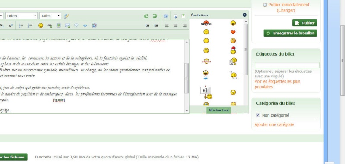This screenshot has width=345, height=164.
Task: Click the quote speech bubble icon
Action: click(76, 25)
